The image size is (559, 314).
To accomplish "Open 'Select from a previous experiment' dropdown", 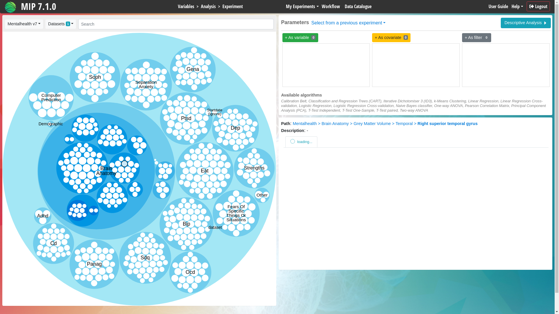I will [348, 23].
